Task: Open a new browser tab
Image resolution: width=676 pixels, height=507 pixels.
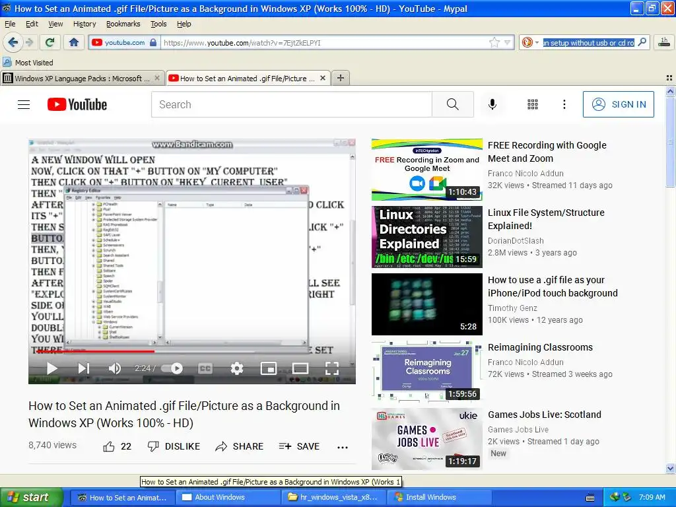Action: tap(341, 78)
